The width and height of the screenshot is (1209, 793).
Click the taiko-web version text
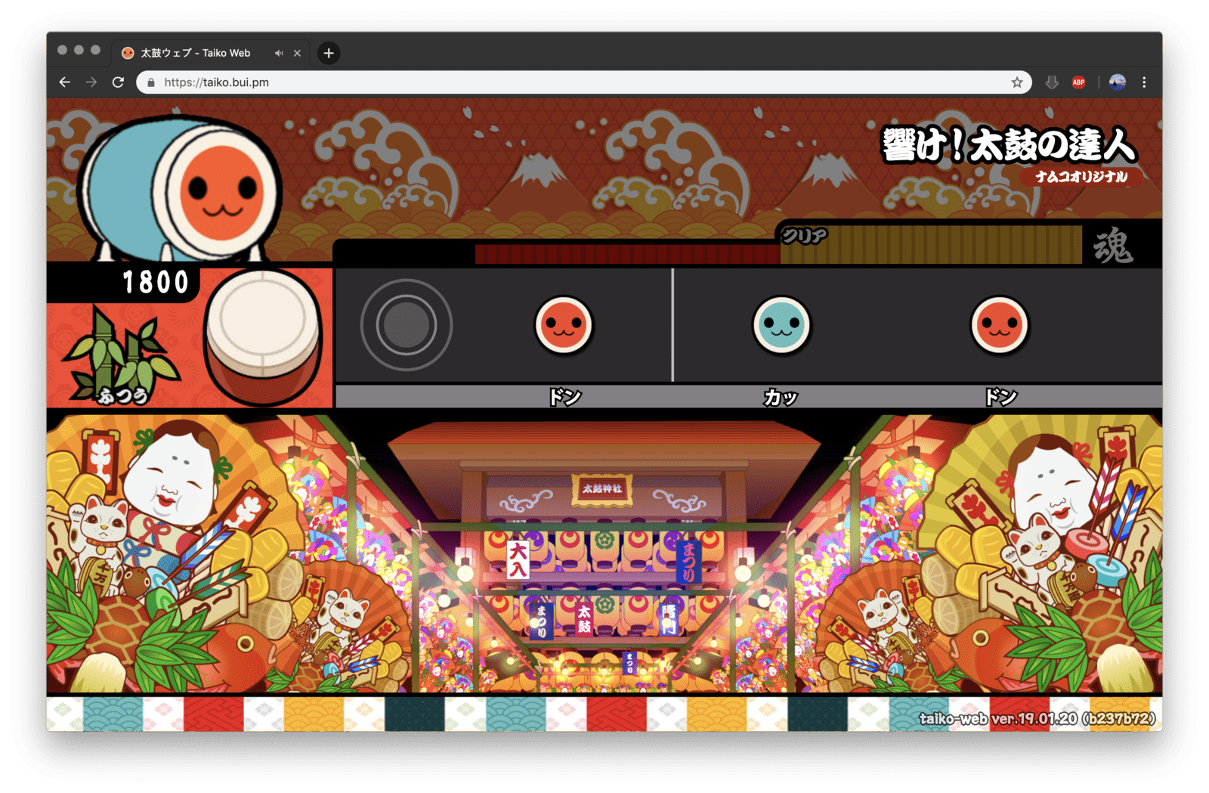point(1037,718)
